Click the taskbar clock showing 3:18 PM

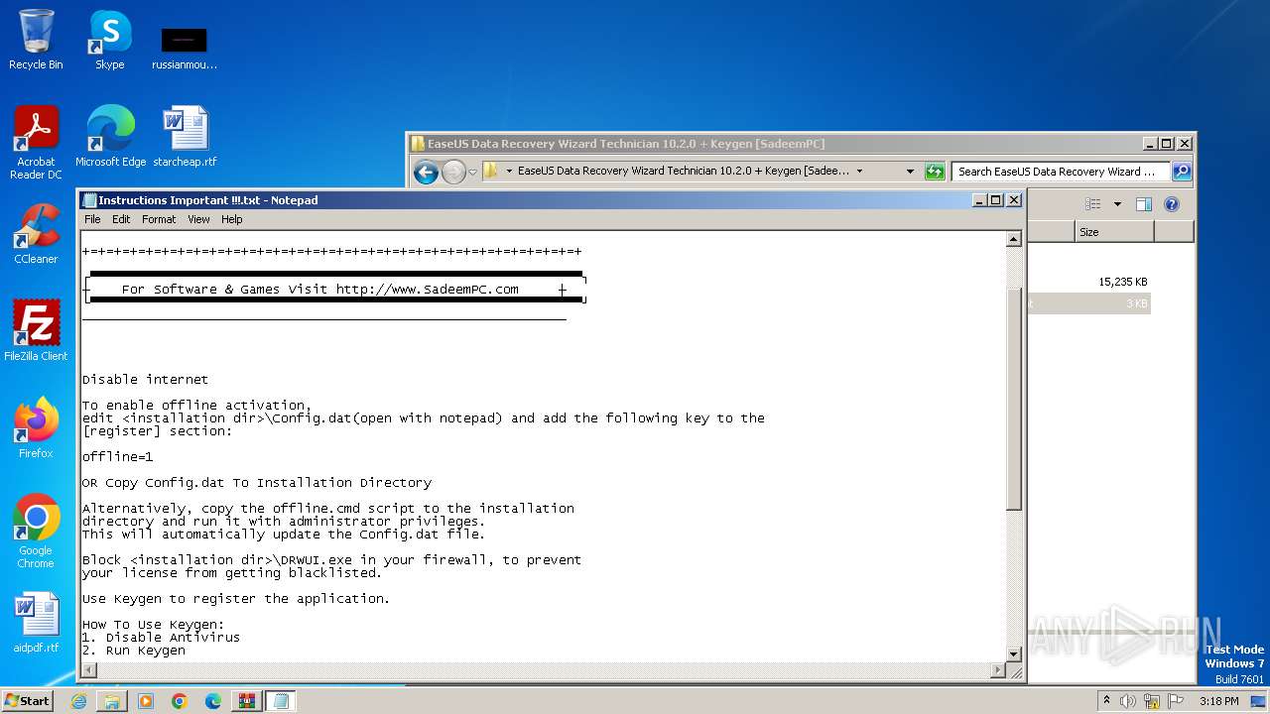coord(1218,701)
